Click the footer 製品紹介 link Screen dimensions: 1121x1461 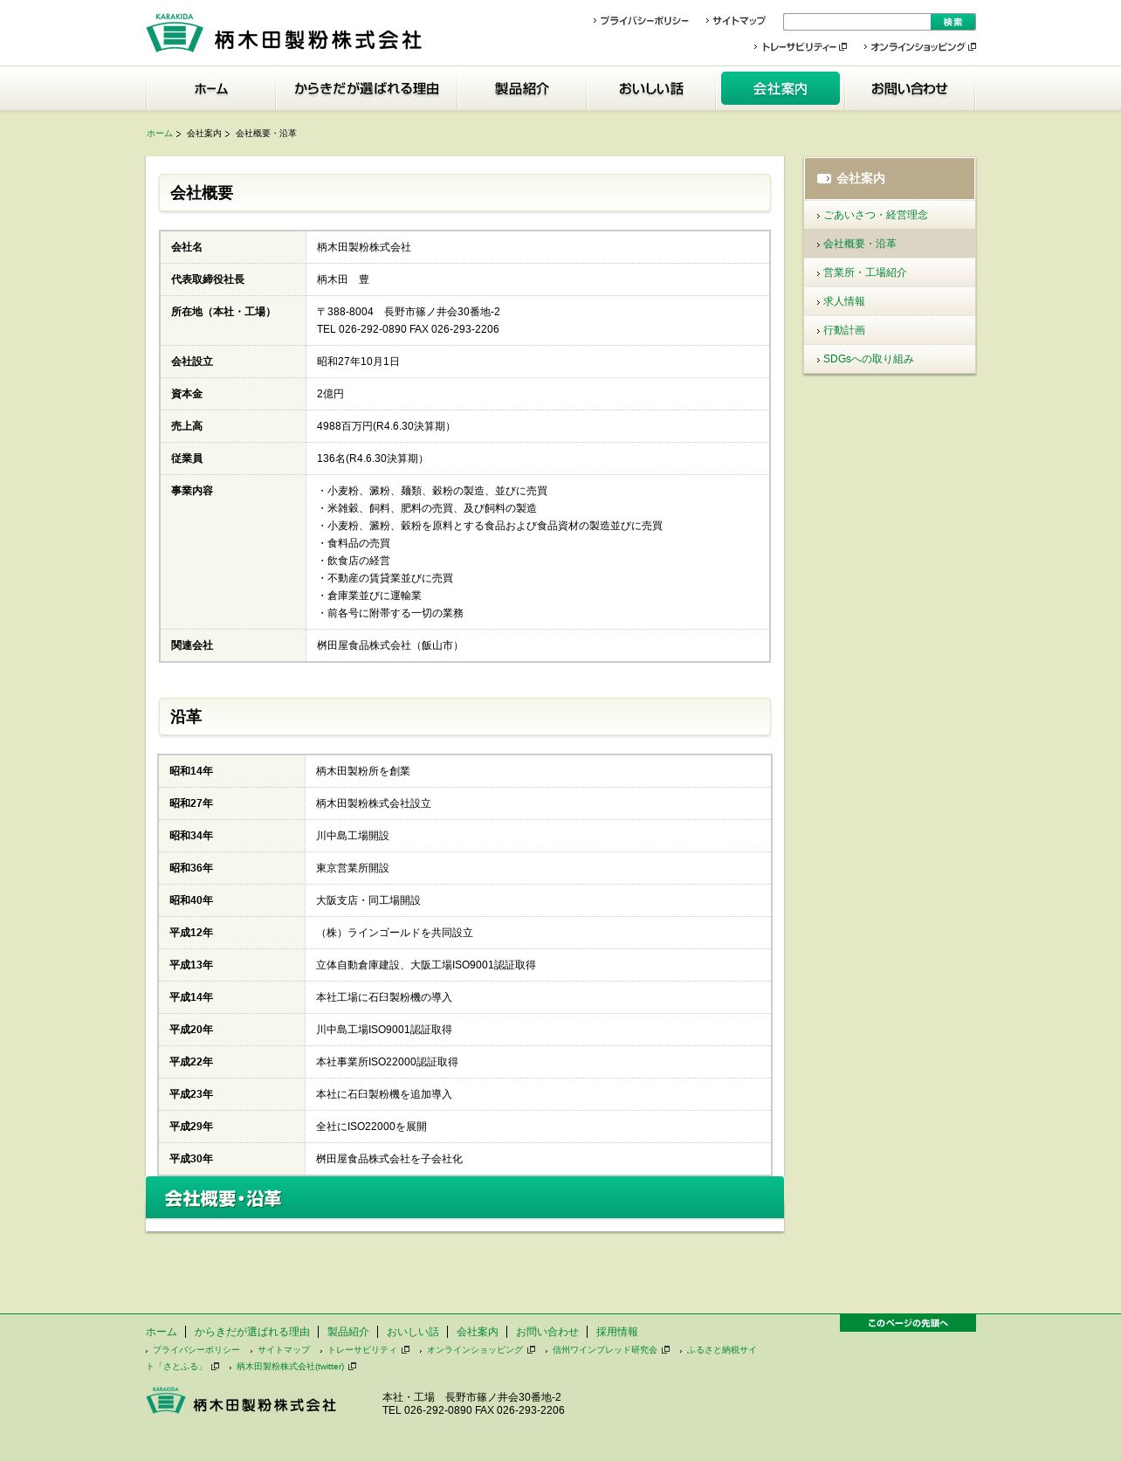(348, 1332)
